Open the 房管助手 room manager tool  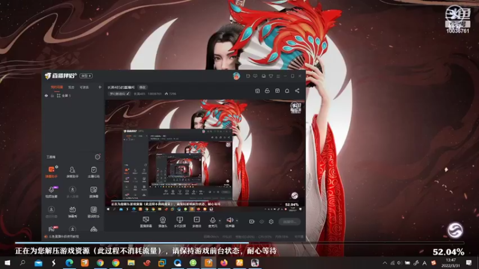72,172
